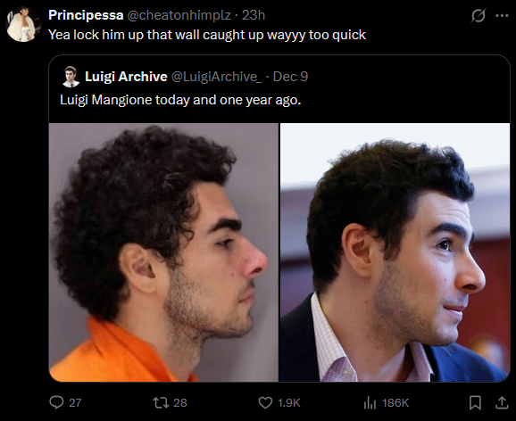The height and width of the screenshot is (421, 516).
Task: Open Luigi Archive's small avatar
Action: pyautogui.click(x=71, y=77)
